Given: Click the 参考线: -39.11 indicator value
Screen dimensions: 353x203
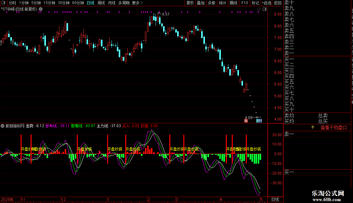Looking at the screenshot, I should pyautogui.click(x=57, y=126).
